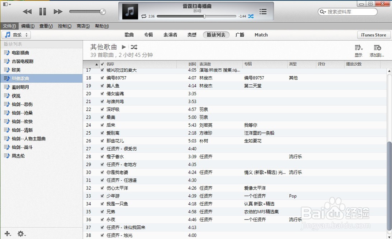Open the 商店 menu
Screen dimensions: 392x239
click(x=83, y=26)
